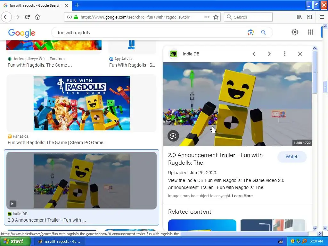Close the image preview panel

click(300, 54)
